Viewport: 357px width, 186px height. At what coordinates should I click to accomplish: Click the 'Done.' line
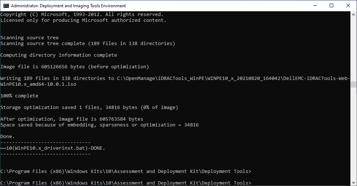point(8,137)
